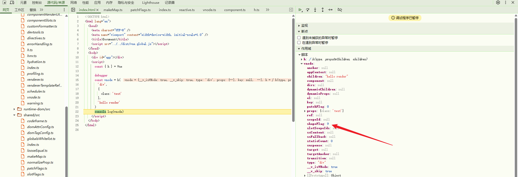Click the 调试程序已暂停 paused banner
Viewport: 518px width, 177px height.
pyautogui.click(x=405, y=18)
